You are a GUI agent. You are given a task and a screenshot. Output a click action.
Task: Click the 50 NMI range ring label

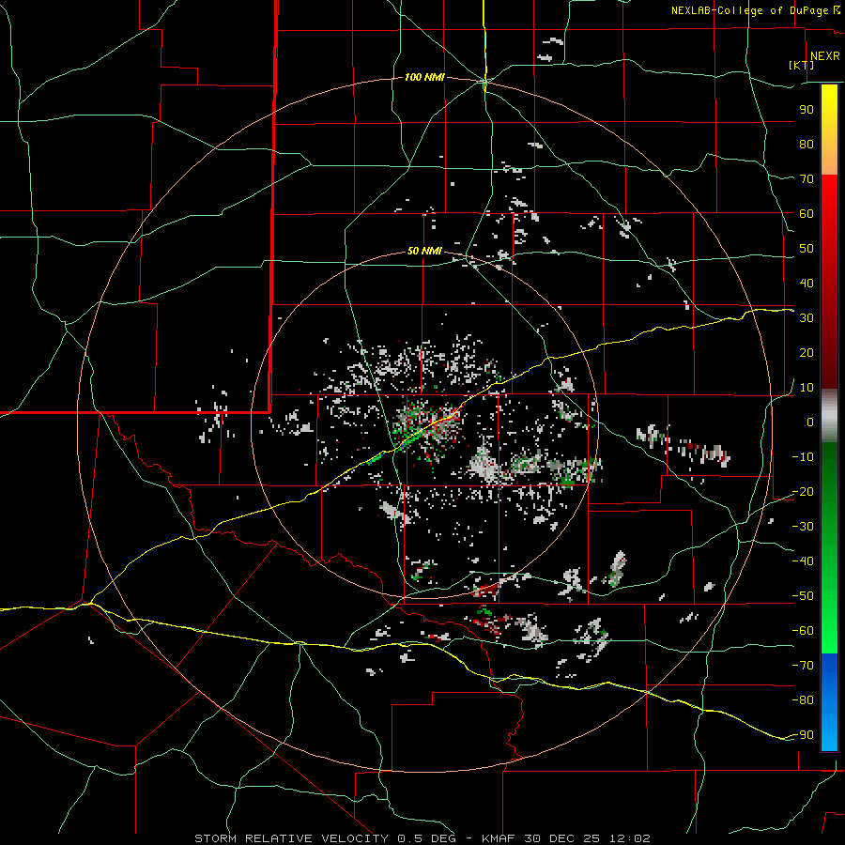point(424,251)
